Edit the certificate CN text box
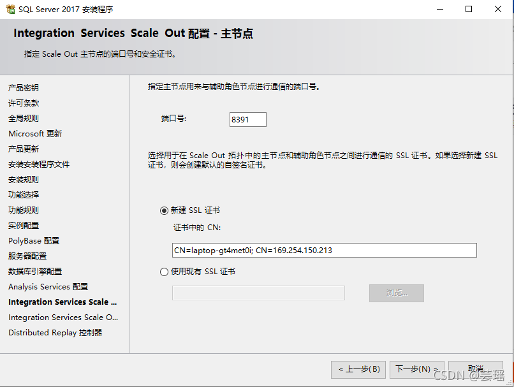Image resolution: width=514 pixels, height=387 pixels. pos(324,251)
